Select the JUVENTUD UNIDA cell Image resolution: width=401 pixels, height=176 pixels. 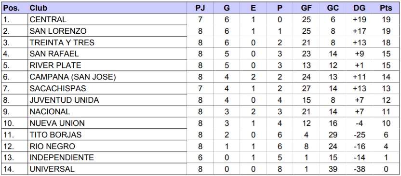click(107, 100)
